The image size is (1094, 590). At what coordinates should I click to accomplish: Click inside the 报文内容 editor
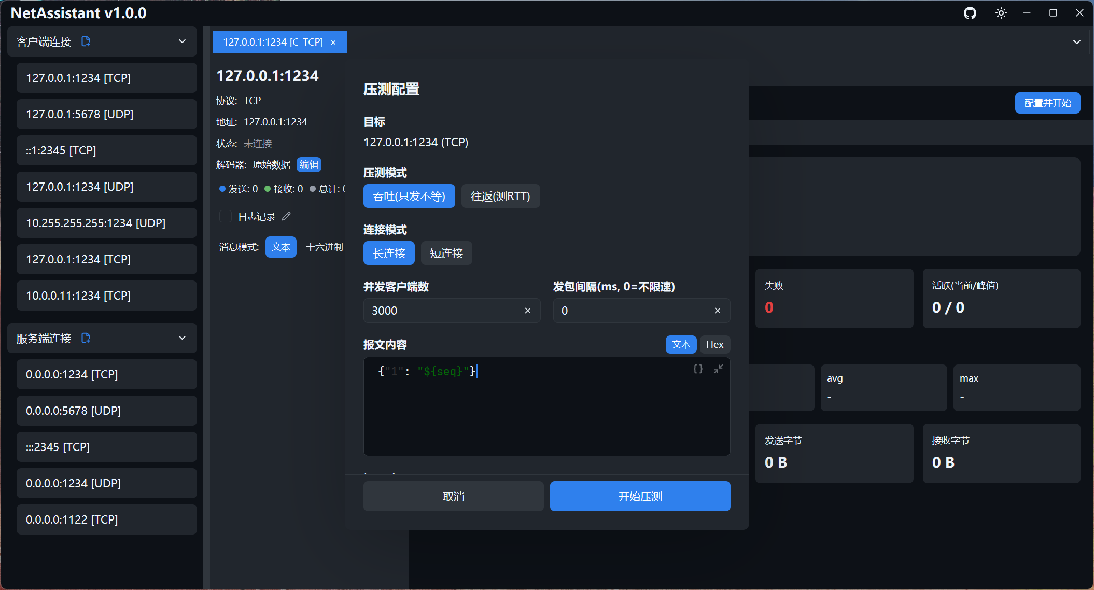[x=547, y=406]
